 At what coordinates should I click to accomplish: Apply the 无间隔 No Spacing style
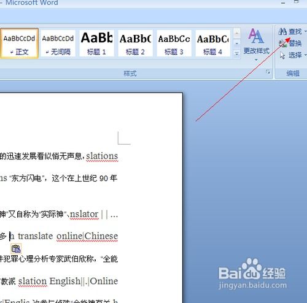pyautogui.click(x=58, y=44)
